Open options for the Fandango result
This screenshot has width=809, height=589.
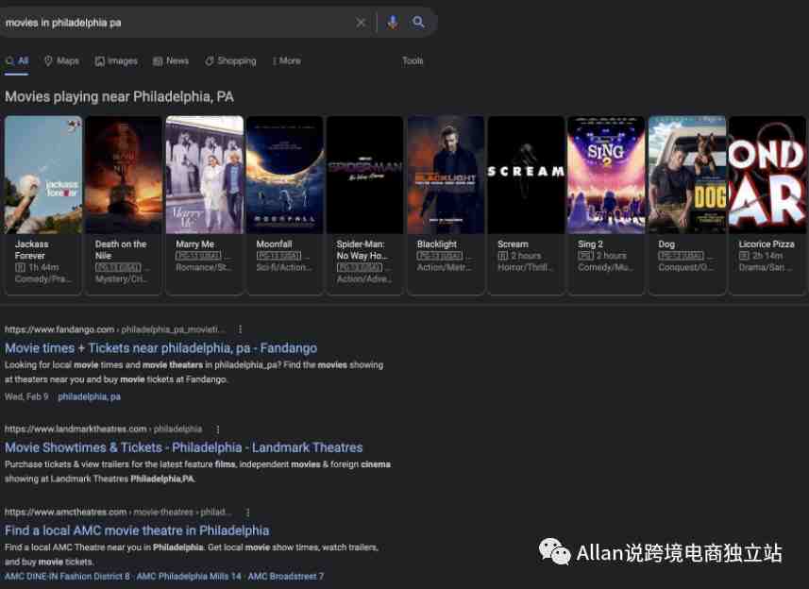[x=240, y=329]
